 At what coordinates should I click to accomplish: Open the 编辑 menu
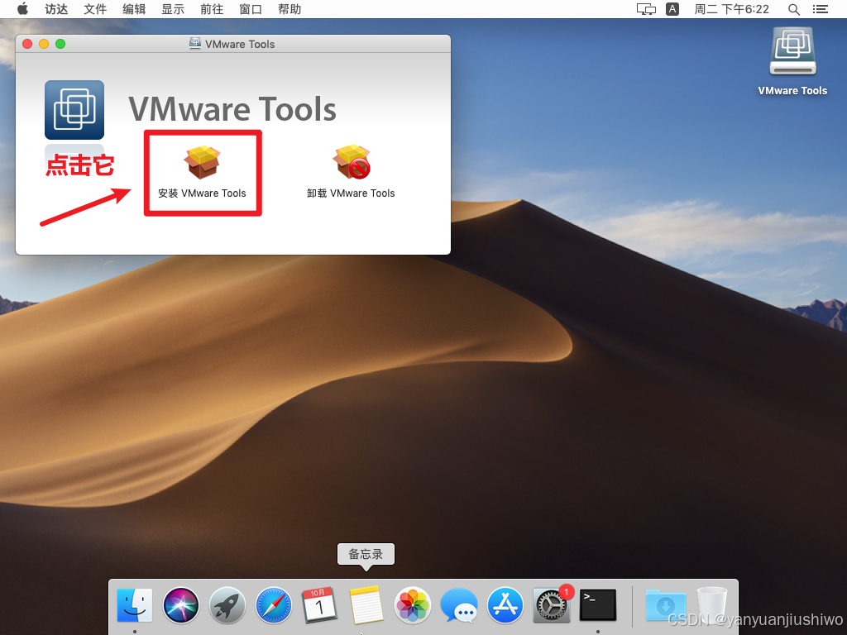(134, 9)
